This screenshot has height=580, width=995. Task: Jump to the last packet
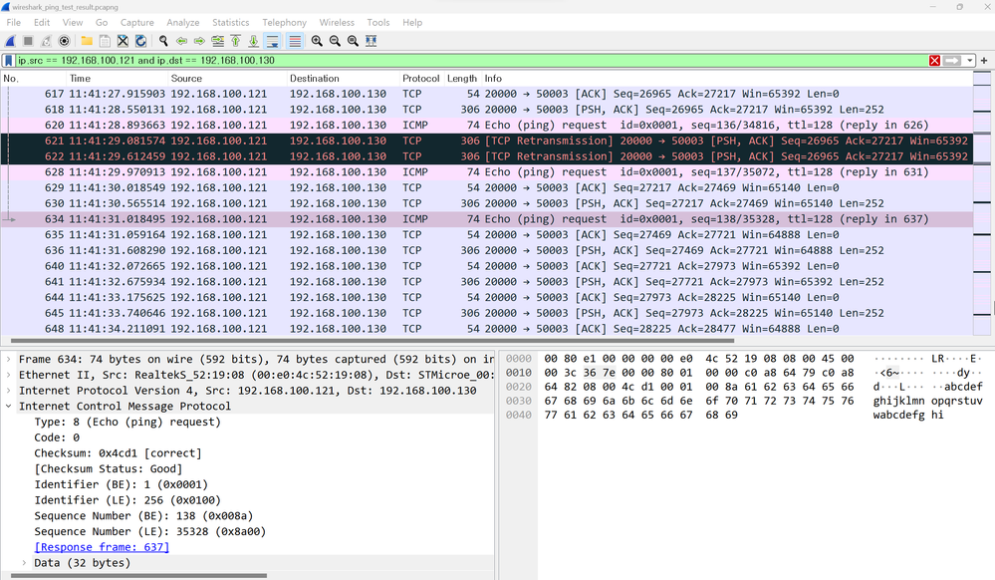tap(253, 41)
